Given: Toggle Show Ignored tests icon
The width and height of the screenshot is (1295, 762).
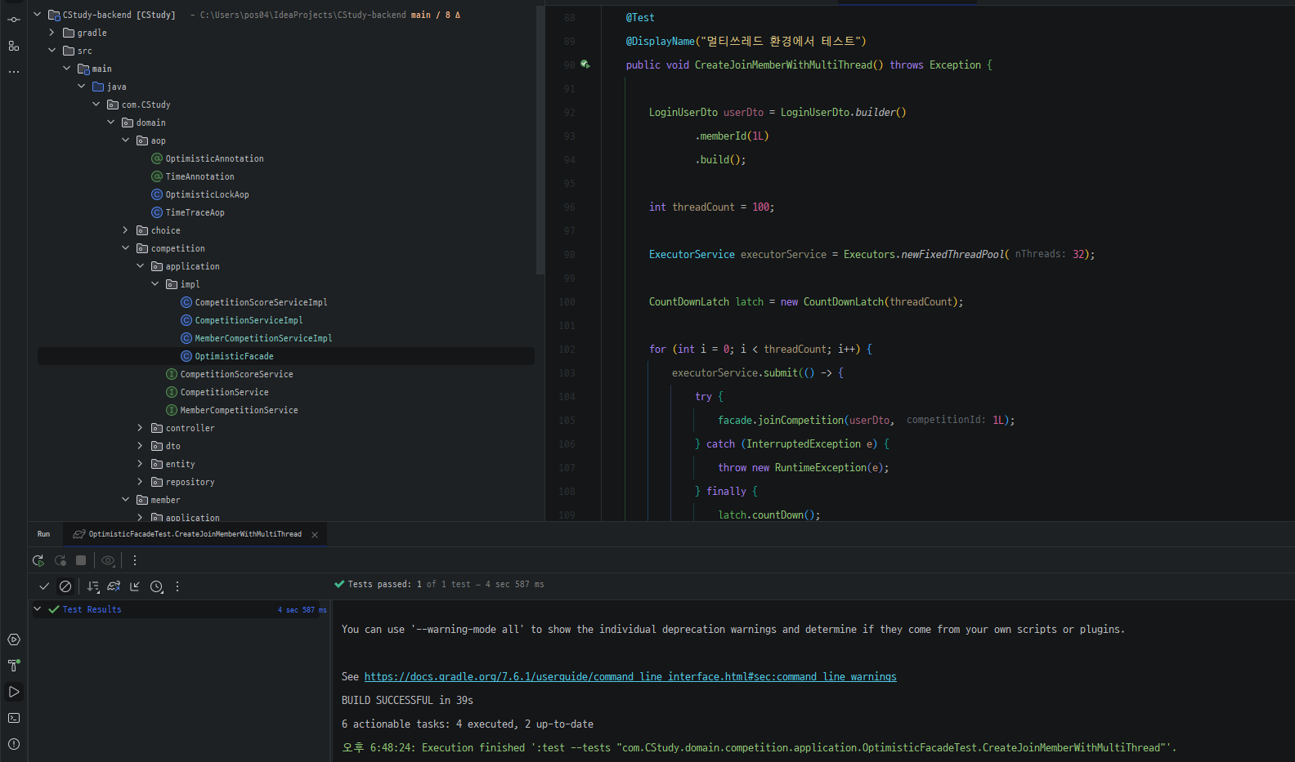Looking at the screenshot, I should 65,586.
